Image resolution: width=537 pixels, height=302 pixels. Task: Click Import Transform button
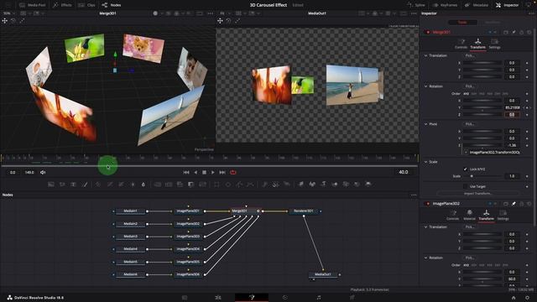coord(477,194)
